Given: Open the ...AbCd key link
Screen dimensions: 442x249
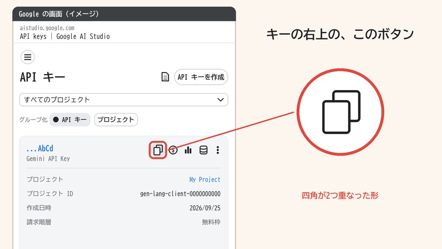Looking at the screenshot, I should [x=40, y=148].
